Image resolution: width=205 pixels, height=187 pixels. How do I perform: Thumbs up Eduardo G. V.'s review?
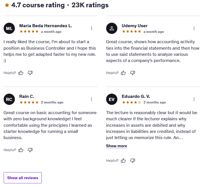(x=123, y=161)
